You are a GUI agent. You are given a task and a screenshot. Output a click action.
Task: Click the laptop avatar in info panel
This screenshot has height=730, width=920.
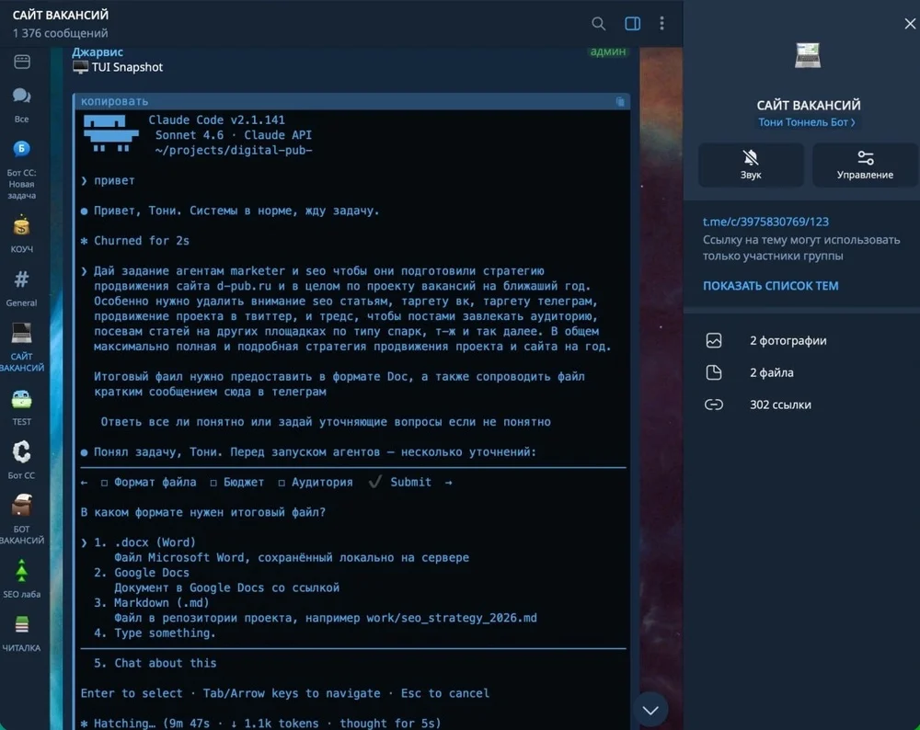808,56
